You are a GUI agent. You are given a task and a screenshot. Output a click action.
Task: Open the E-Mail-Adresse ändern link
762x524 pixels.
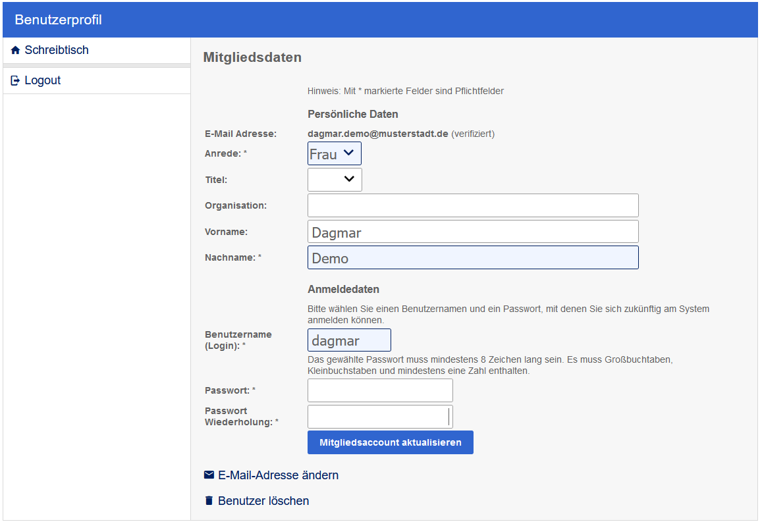278,475
